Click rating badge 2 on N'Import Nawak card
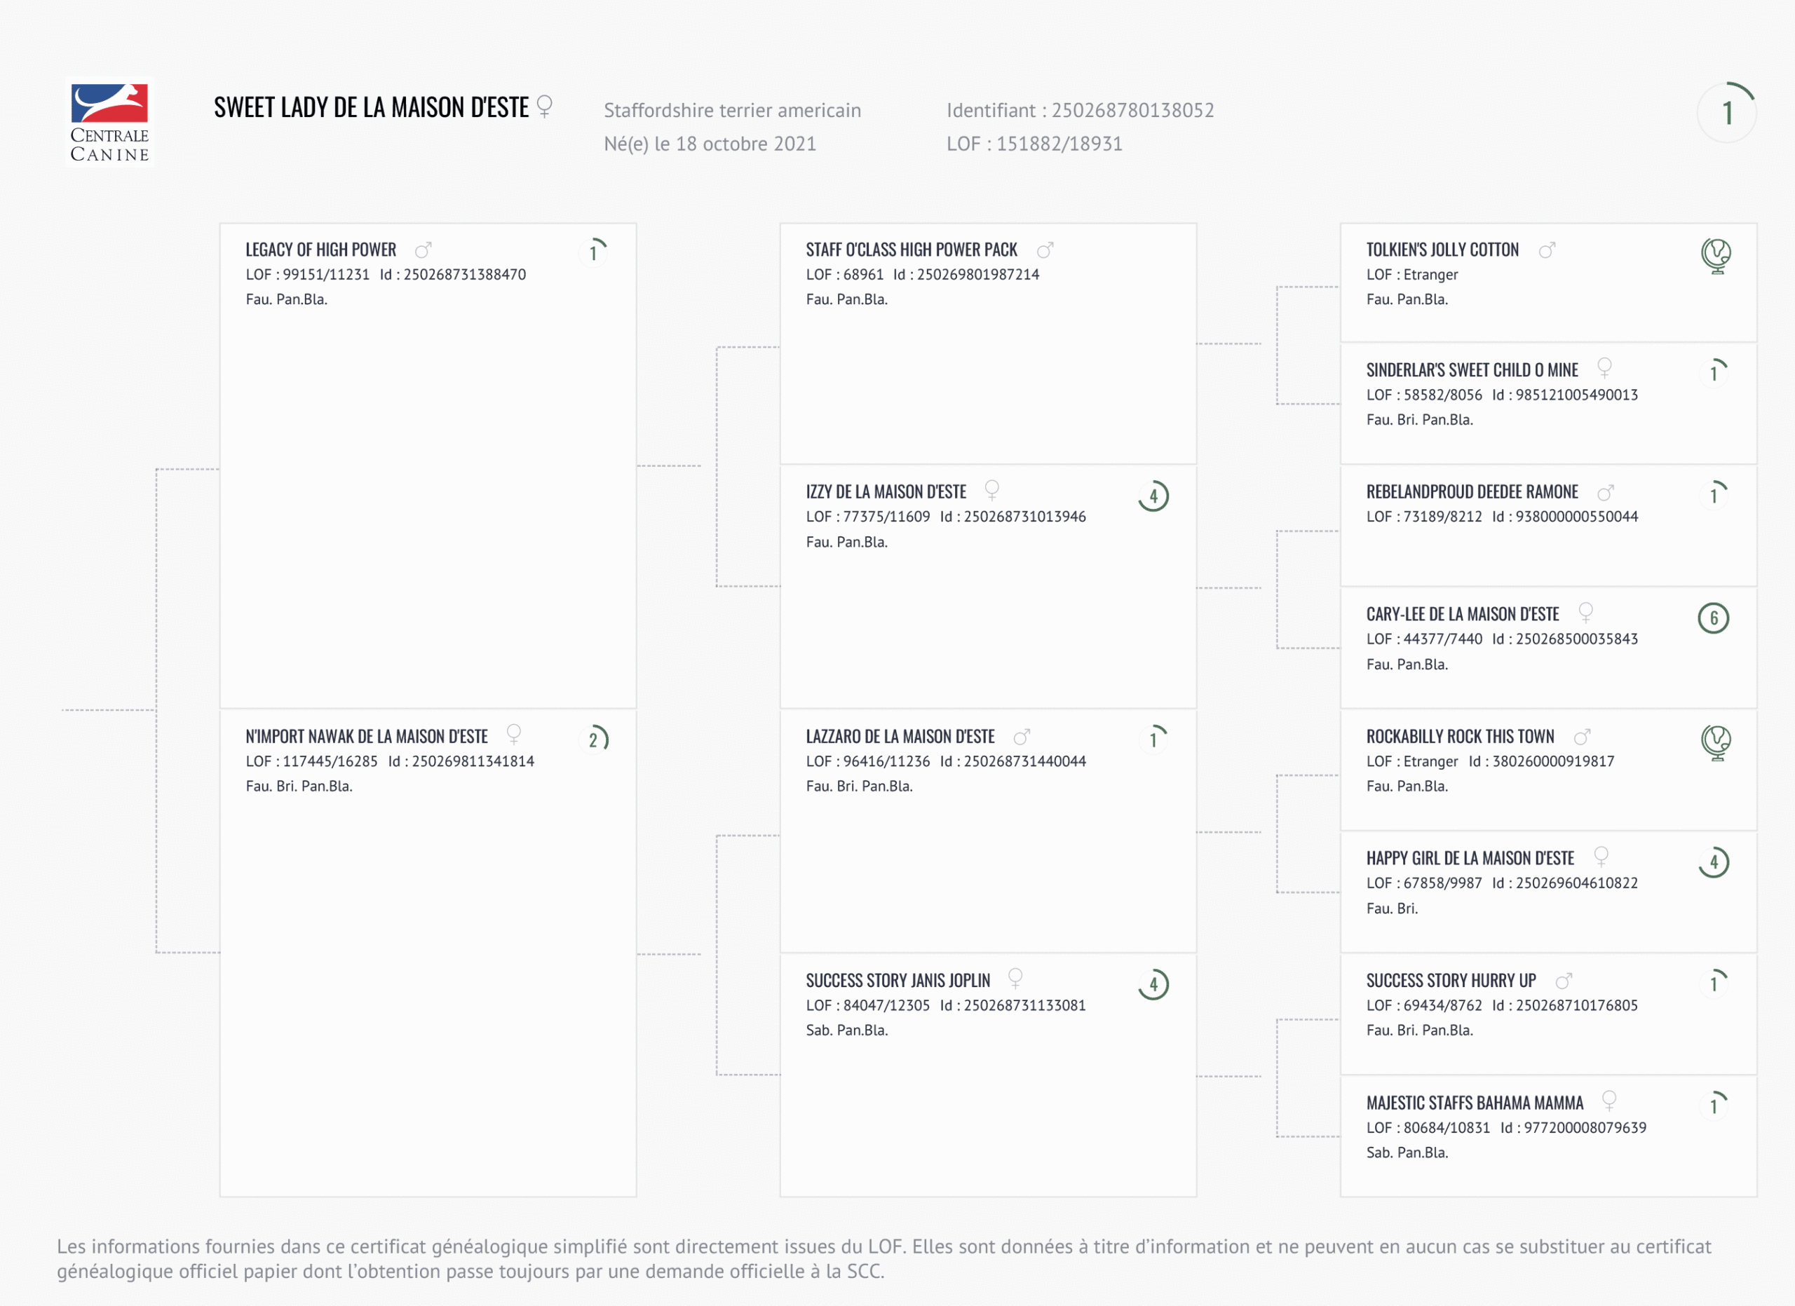1795x1306 pixels. click(x=594, y=740)
